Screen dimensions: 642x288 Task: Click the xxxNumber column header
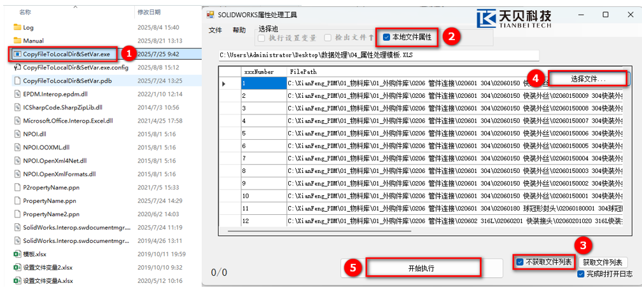click(x=259, y=72)
